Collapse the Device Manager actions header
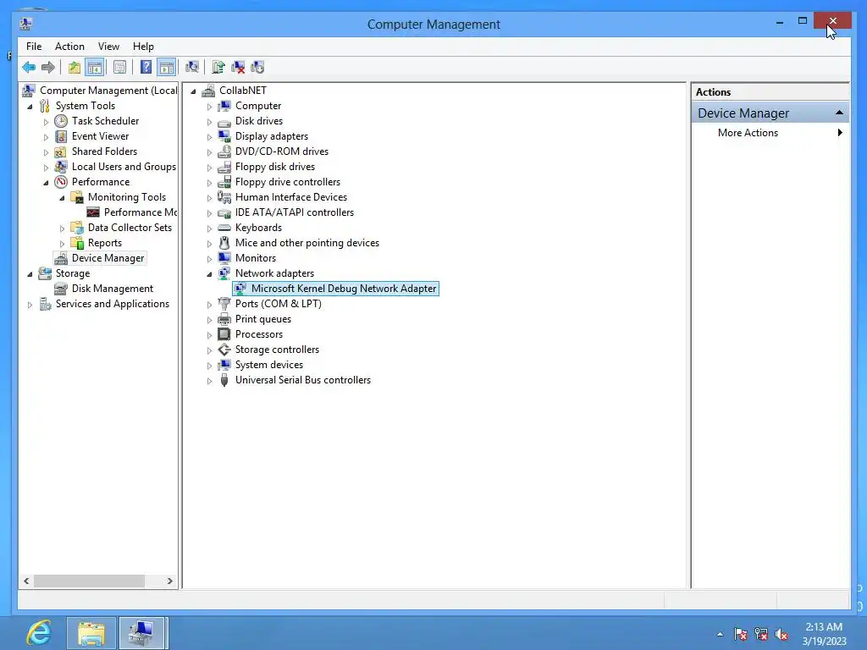867x650 pixels. coord(839,113)
